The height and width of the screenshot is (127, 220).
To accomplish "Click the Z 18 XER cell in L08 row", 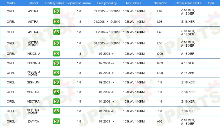I will (x=188, y=22).
